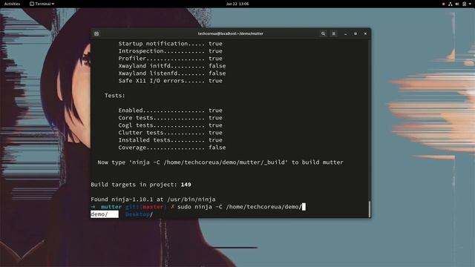Maximize the terminal window

(356, 33)
